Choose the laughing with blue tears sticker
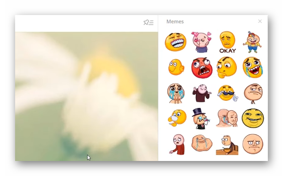 tap(253, 67)
